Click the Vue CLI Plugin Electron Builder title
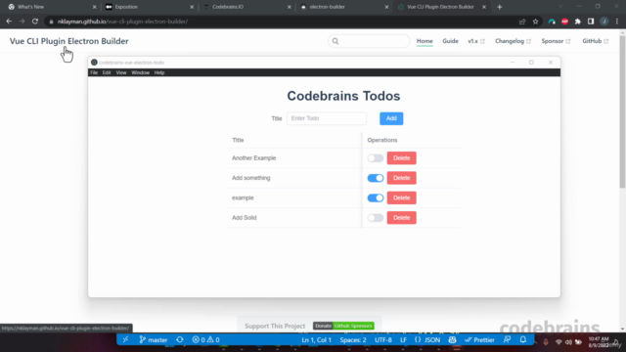The height and width of the screenshot is (352, 626). pos(69,41)
